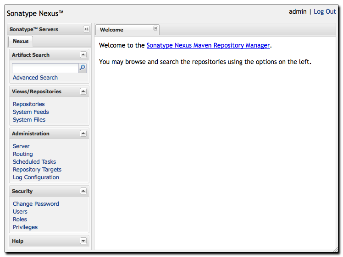Log Out of the admin session
343x257 pixels.
[x=325, y=11]
